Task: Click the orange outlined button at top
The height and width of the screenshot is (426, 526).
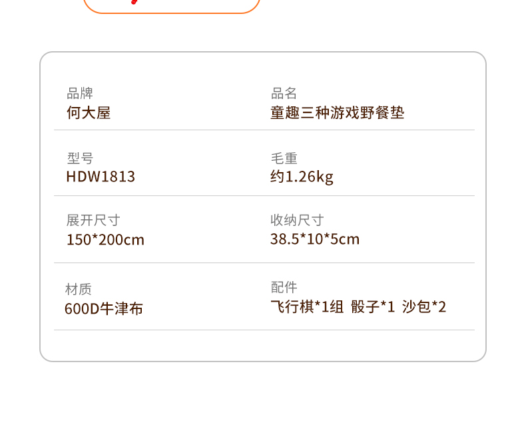Action: (x=171, y=5)
